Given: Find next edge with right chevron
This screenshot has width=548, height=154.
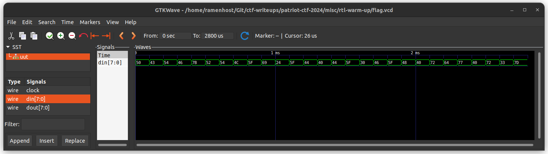Looking at the screenshot, I should pos(134,36).
